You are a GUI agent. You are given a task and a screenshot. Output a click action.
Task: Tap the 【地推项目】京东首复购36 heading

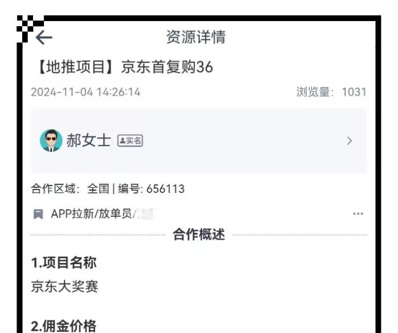pyautogui.click(x=124, y=67)
